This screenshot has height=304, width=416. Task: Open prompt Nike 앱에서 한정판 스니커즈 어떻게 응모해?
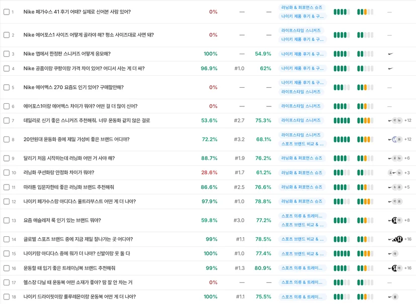(x=67, y=54)
